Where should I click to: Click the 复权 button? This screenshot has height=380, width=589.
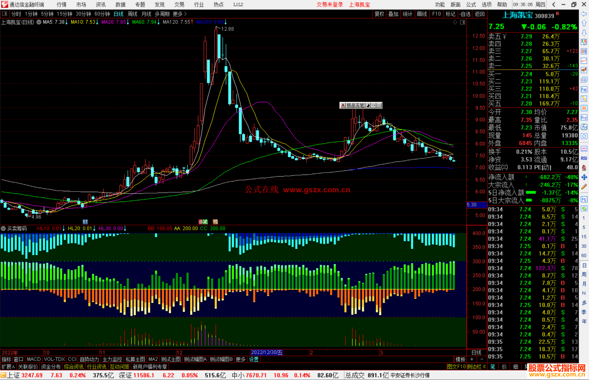tap(379, 14)
